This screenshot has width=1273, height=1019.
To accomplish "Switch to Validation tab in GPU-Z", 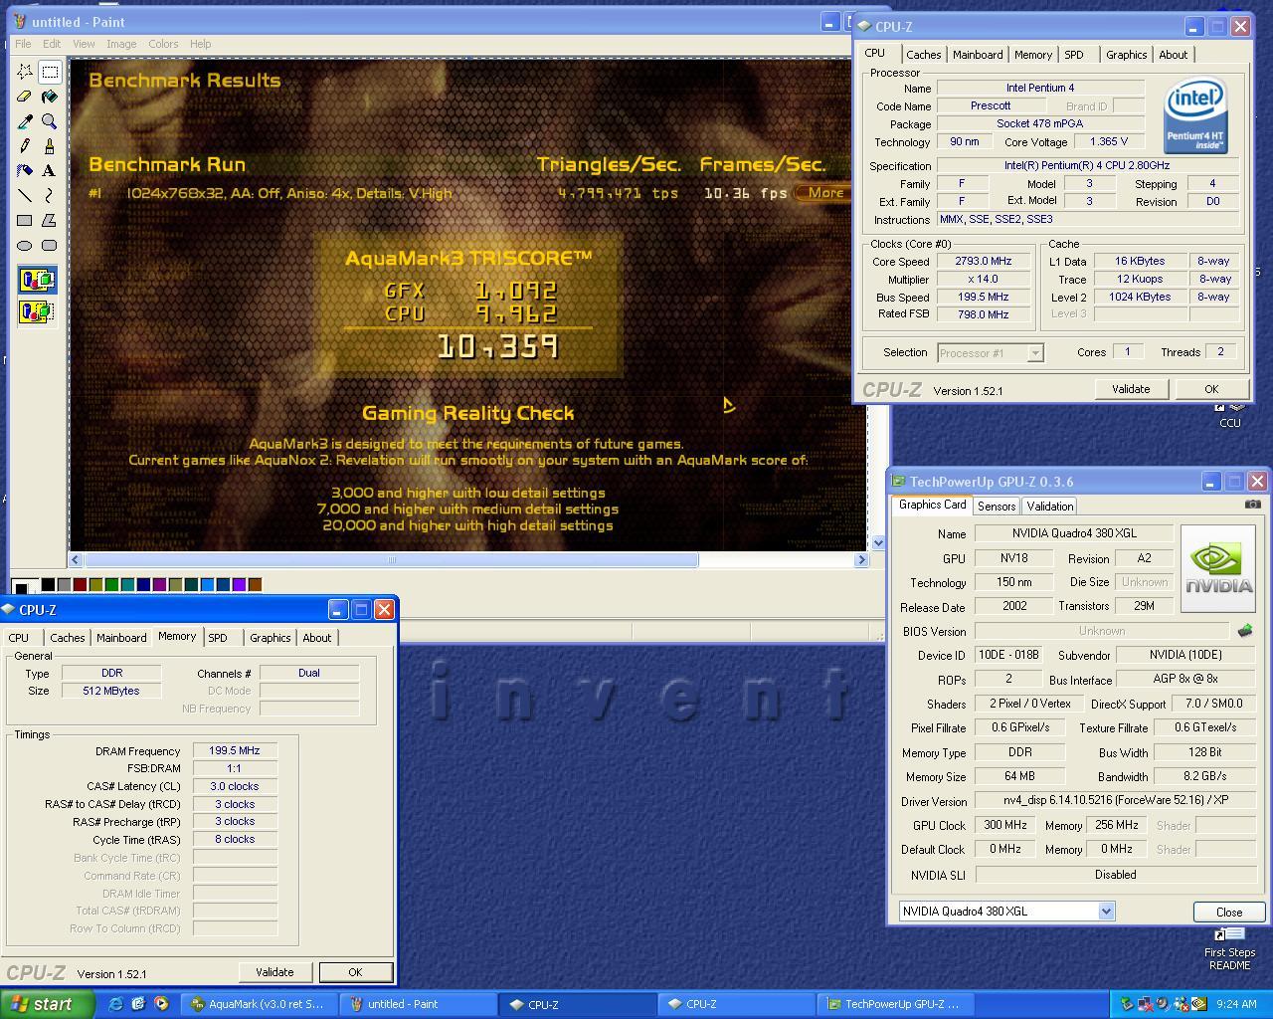I will pos(1050,507).
